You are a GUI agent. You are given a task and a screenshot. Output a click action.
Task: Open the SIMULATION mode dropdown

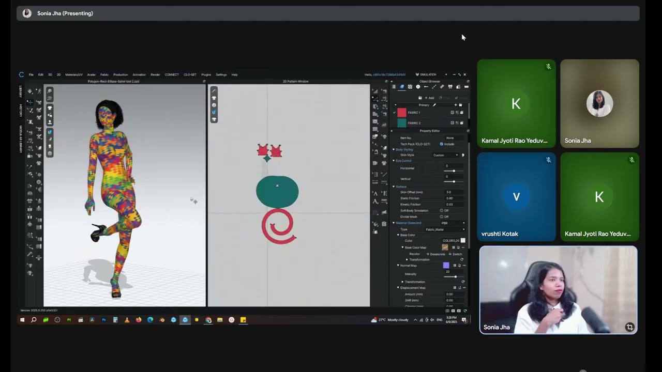pyautogui.click(x=431, y=74)
